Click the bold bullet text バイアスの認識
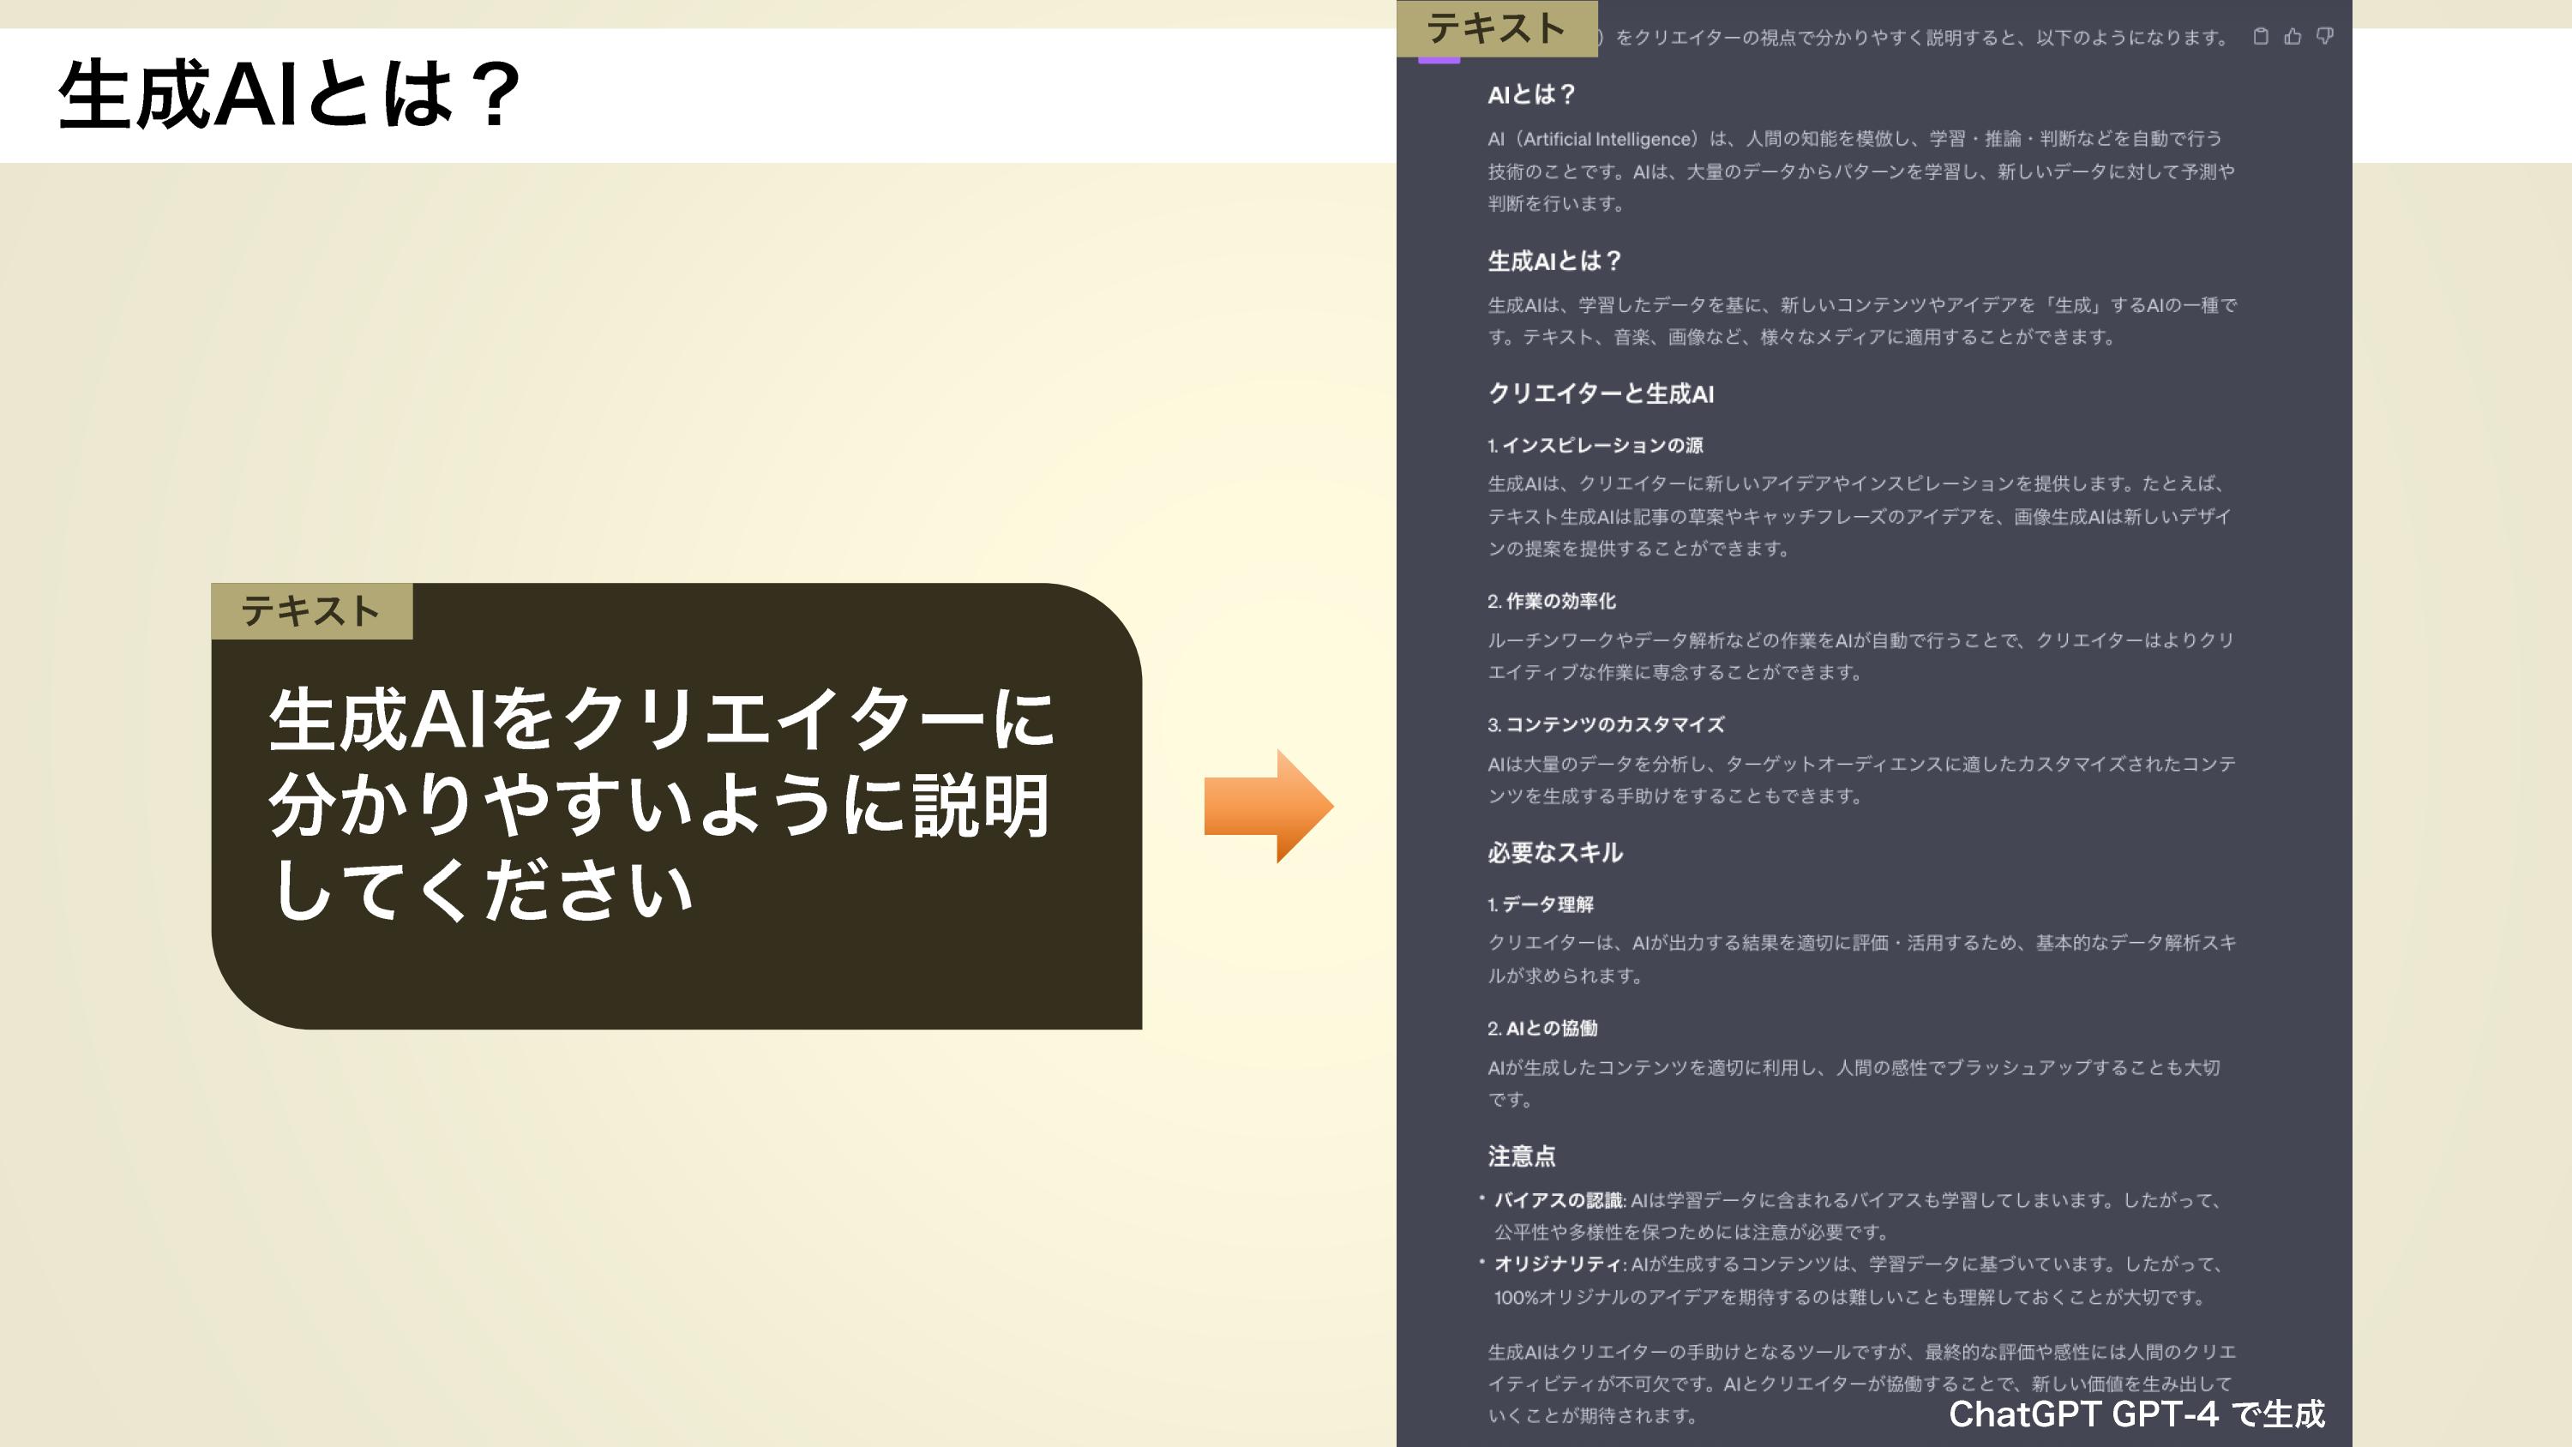Screen dimensions: 2572x1447 (x=1558, y=1200)
